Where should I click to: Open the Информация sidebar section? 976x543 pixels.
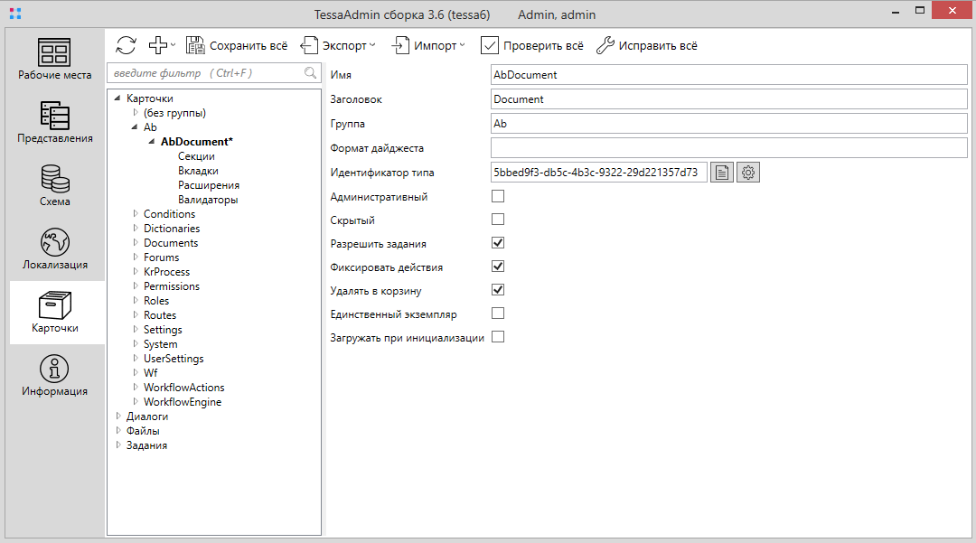point(55,375)
